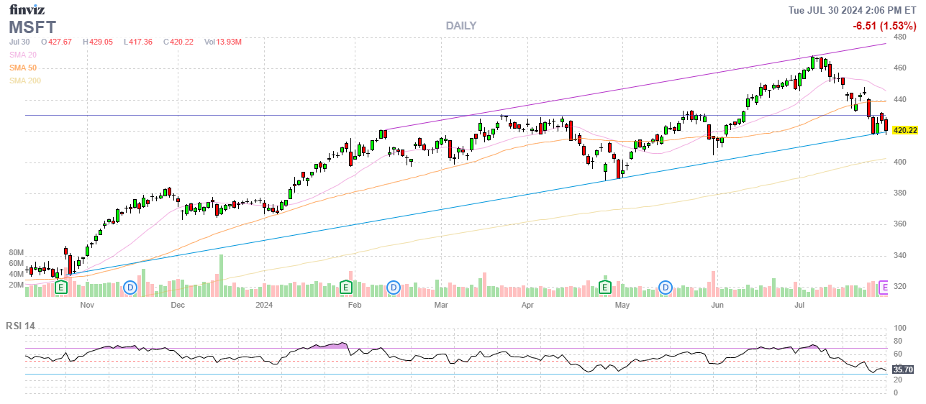
Task: Toggle the SMA 50 legend label
Action: click(23, 68)
